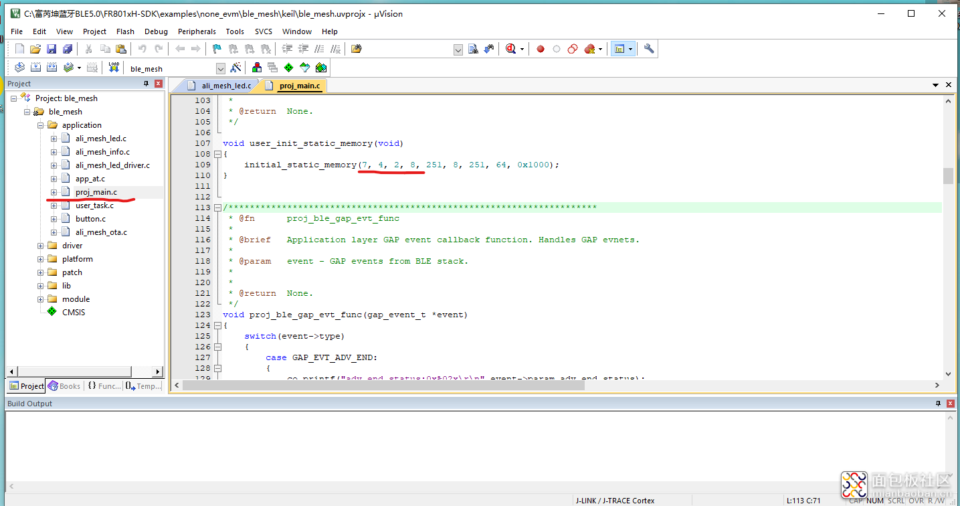Expand the driver folder
960x506 pixels.
[40, 246]
